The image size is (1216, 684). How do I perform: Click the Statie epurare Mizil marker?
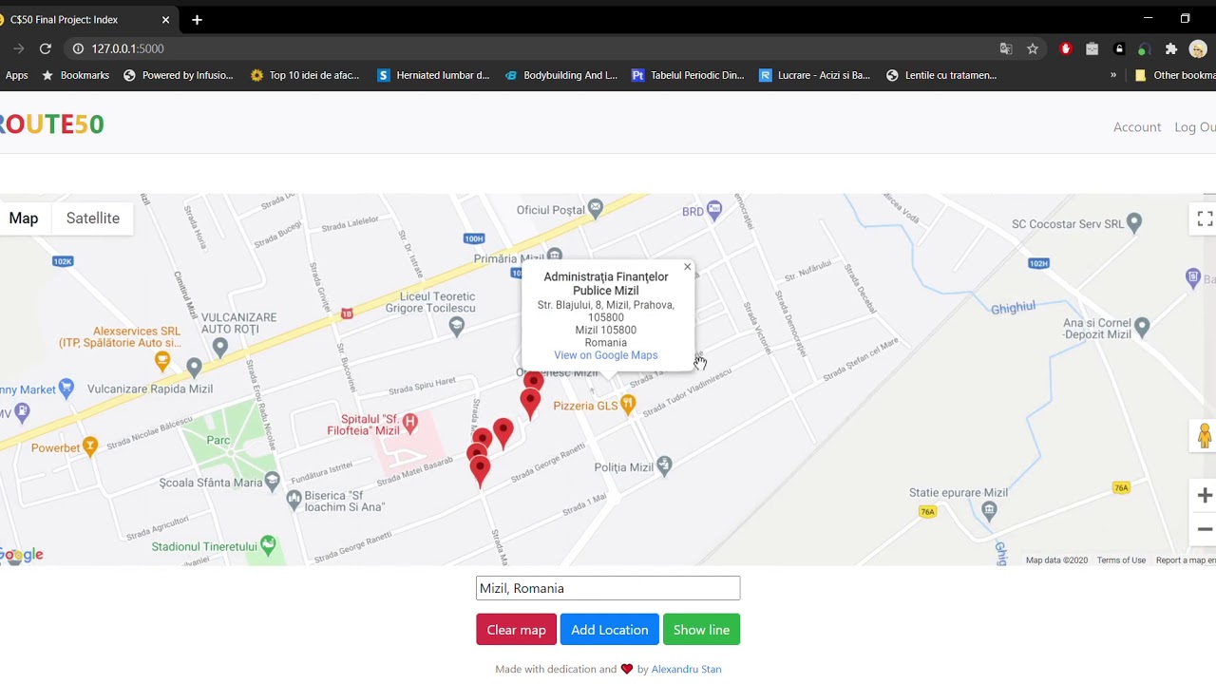989,510
